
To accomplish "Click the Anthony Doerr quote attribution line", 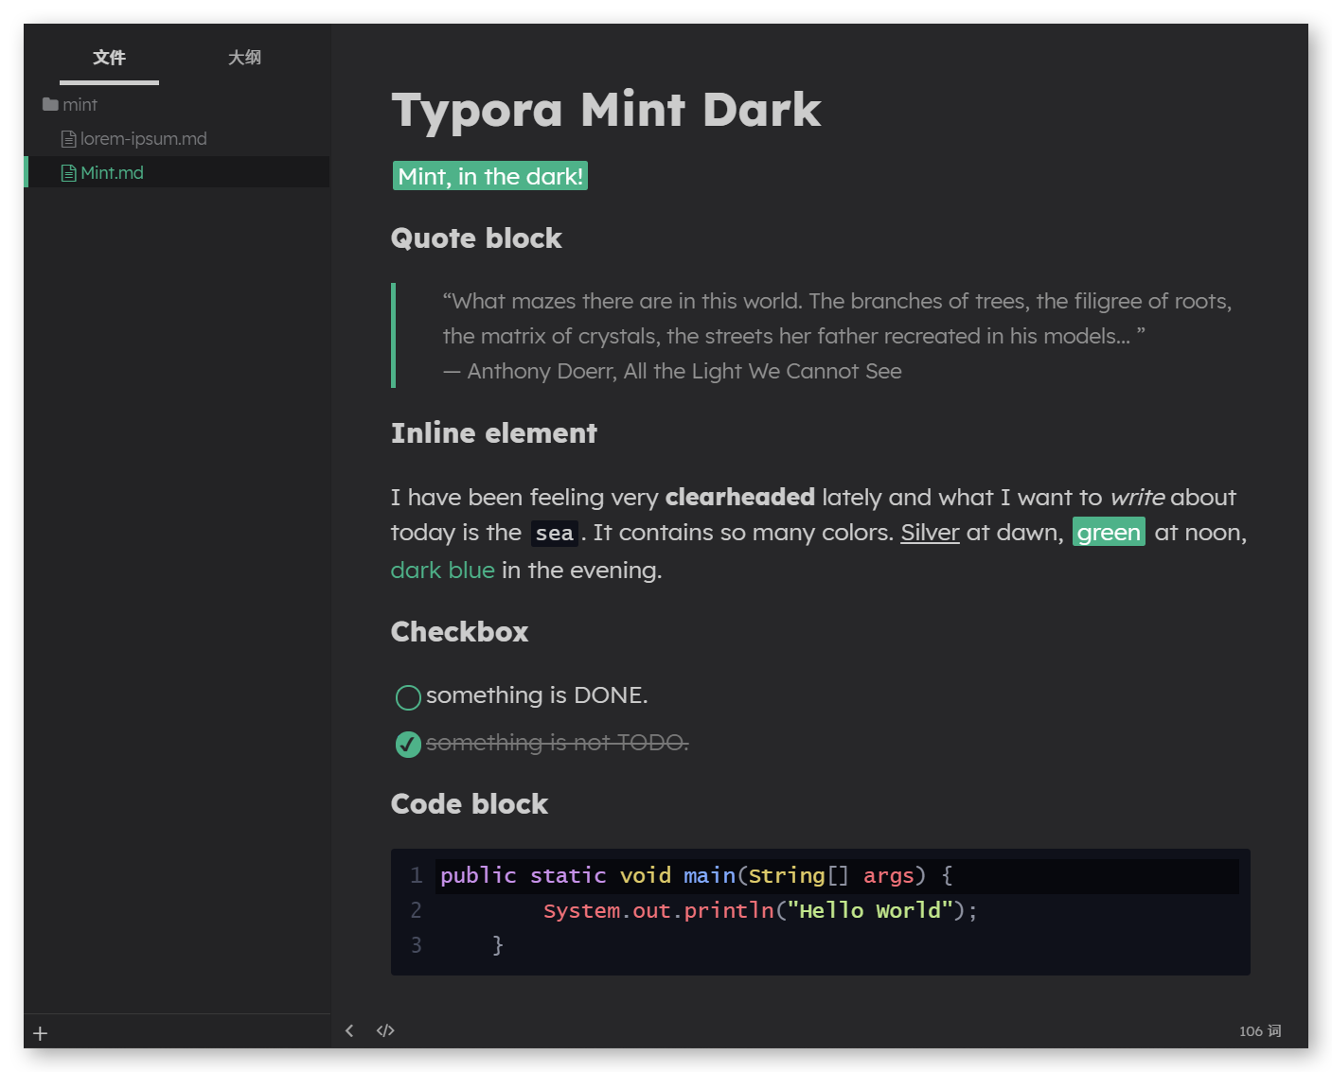I will (x=672, y=371).
